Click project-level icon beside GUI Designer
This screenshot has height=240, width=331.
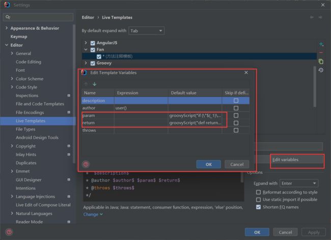point(69,179)
